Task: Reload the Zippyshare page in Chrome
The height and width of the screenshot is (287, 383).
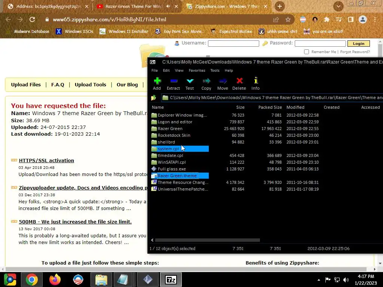Action: (x=32, y=19)
